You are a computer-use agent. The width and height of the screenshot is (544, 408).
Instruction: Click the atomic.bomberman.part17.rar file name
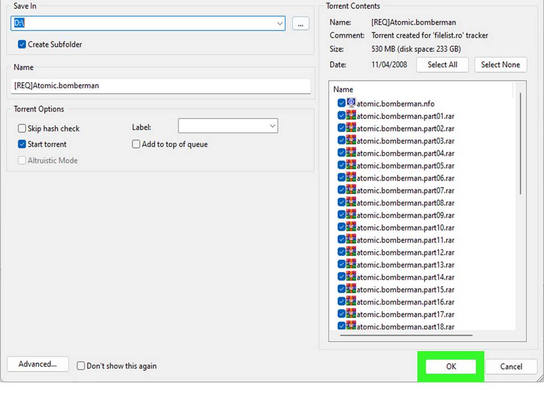[406, 314]
